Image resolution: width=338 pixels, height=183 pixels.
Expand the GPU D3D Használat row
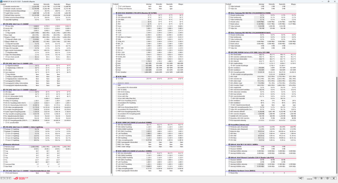point(229,99)
